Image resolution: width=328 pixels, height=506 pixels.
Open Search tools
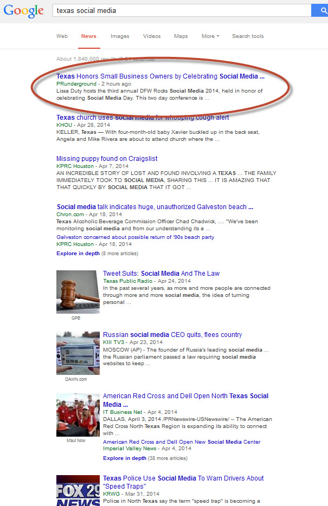[248, 36]
